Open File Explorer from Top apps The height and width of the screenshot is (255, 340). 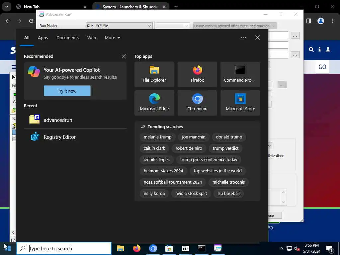tap(154, 74)
